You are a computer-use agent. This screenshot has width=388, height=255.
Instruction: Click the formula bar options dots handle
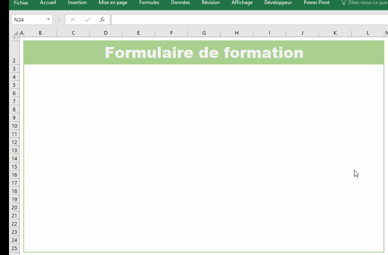click(59, 20)
